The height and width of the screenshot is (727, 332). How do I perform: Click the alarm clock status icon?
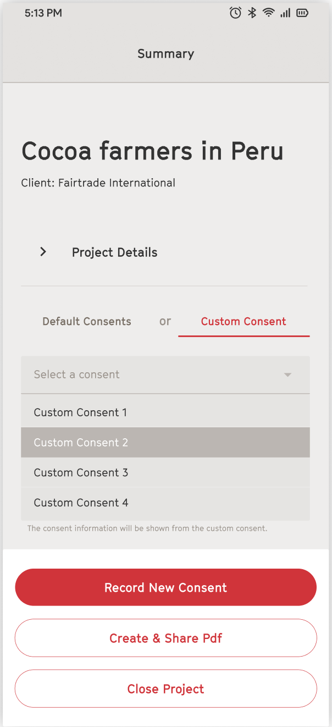pyautogui.click(x=235, y=13)
